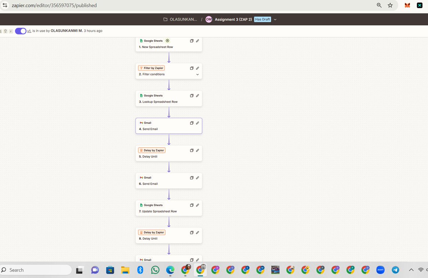Click the Has Draft badge
The image size is (428, 278).
[263, 19]
